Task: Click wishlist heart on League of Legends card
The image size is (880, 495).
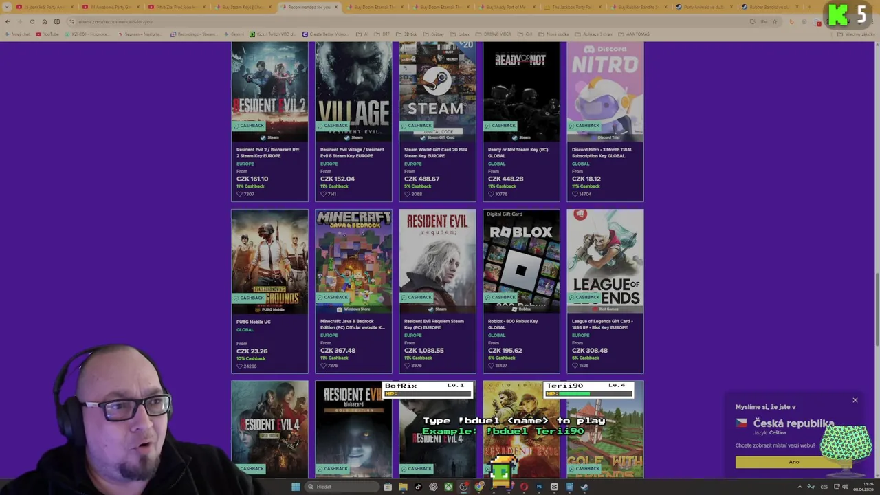Action: pos(575,366)
